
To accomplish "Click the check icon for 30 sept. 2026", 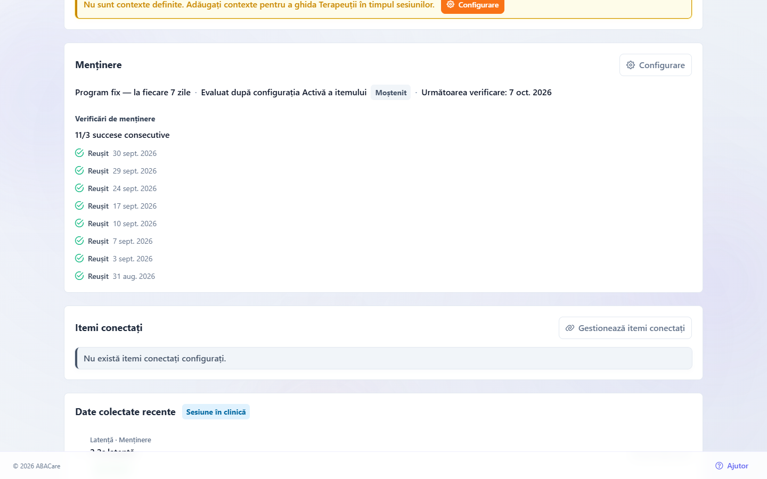I will 79,153.
